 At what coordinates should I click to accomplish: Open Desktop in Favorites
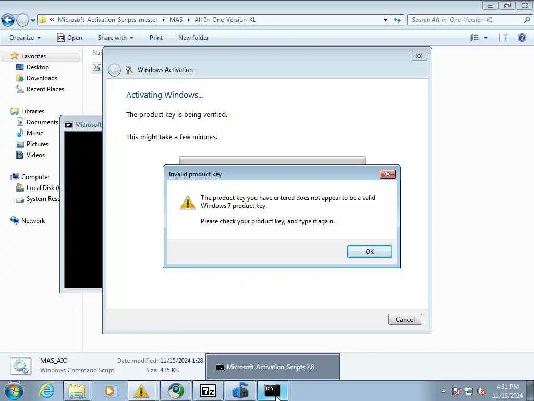[38, 67]
